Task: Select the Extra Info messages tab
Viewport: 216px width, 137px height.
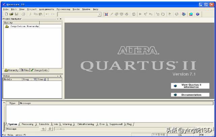Action: [44, 124]
